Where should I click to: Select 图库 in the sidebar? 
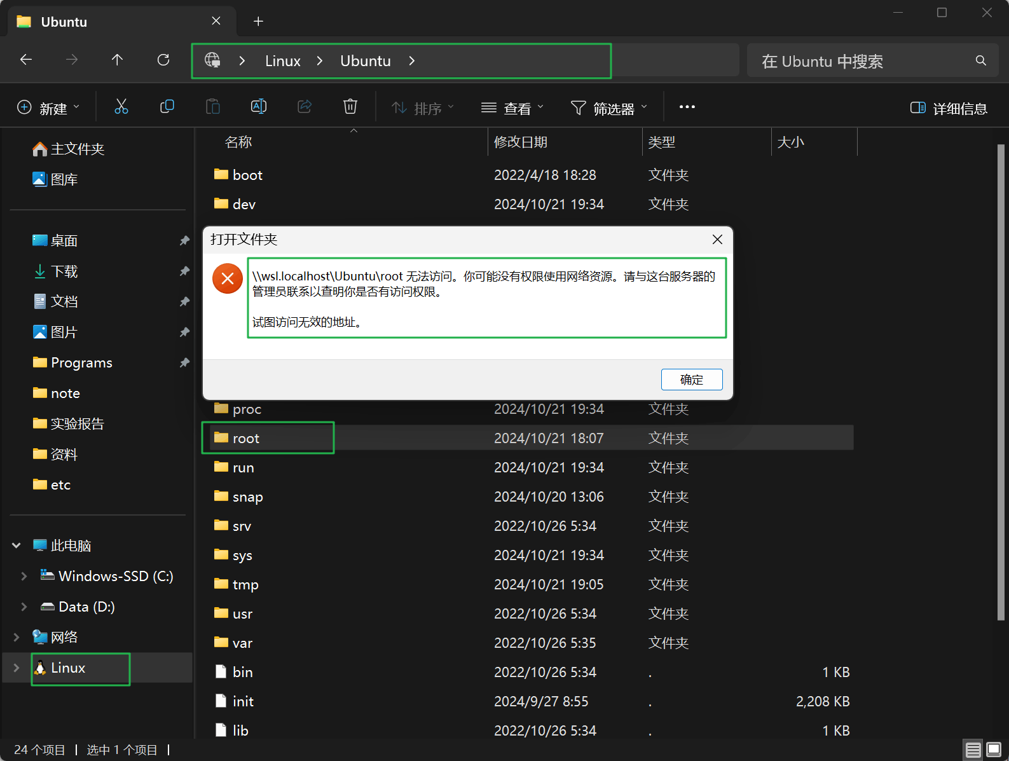coord(55,179)
